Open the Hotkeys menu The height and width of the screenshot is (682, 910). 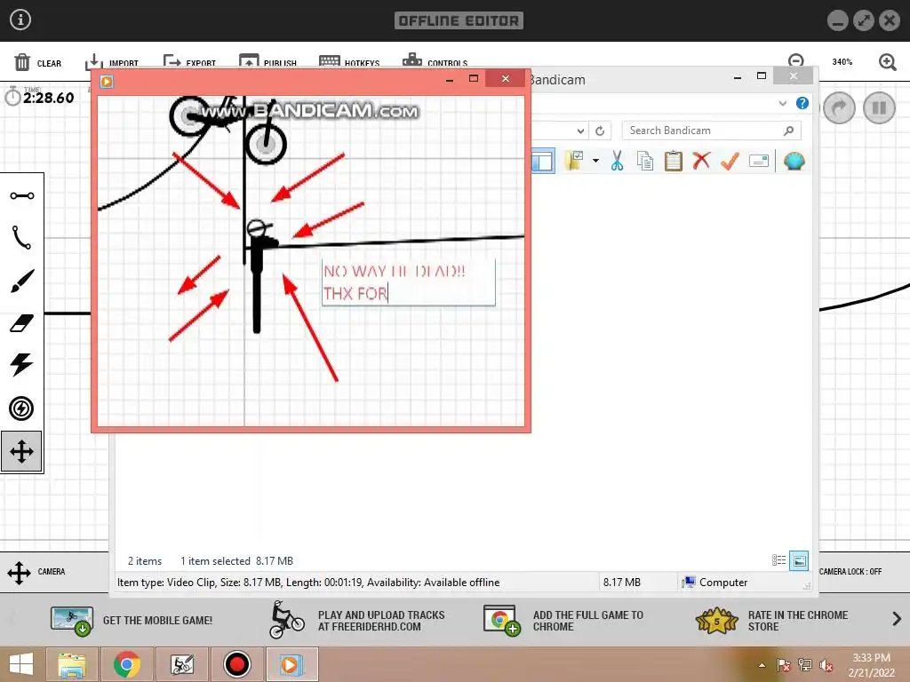[349, 61]
